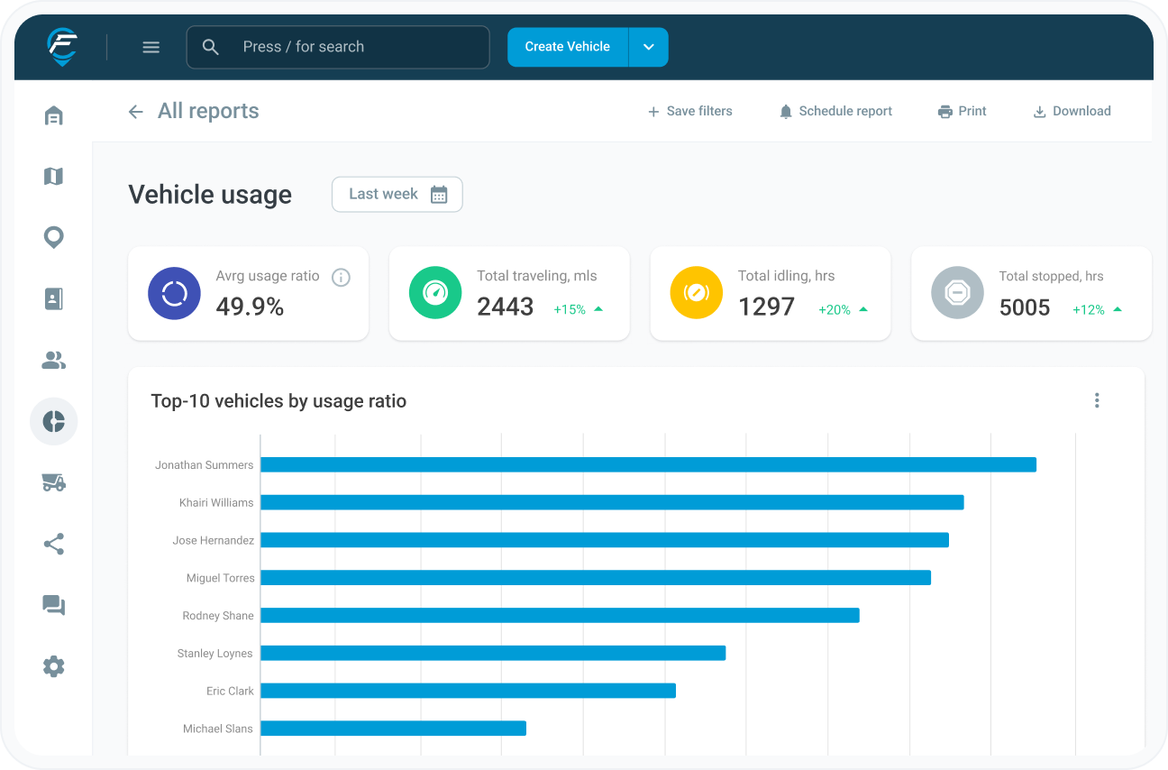Open the location pin icon in the sidebar
The width and height of the screenshot is (1168, 770).
(x=54, y=238)
